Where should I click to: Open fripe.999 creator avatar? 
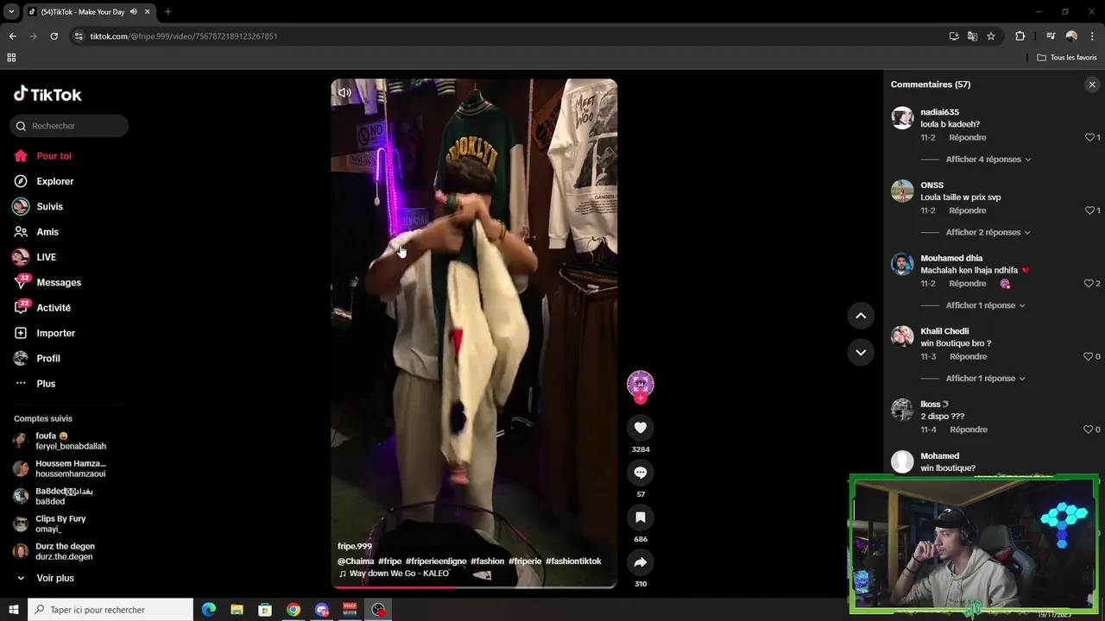tap(641, 384)
